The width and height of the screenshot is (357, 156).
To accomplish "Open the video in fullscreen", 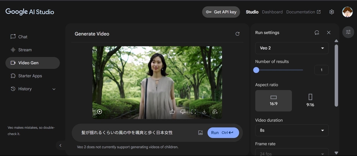I will [194, 112].
